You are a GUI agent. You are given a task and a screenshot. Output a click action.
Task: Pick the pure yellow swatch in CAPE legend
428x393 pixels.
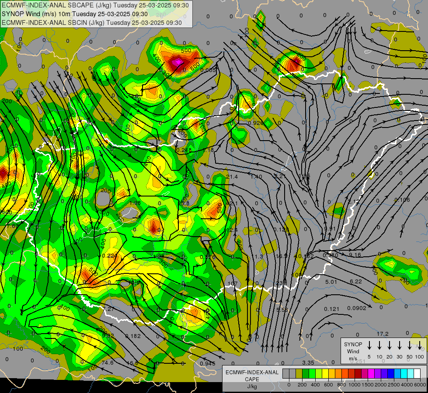325,373
